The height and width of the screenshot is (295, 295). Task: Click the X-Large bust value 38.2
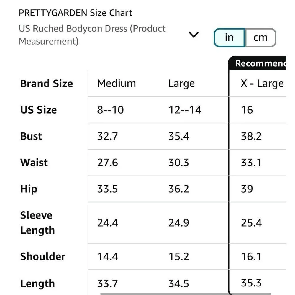251,136
